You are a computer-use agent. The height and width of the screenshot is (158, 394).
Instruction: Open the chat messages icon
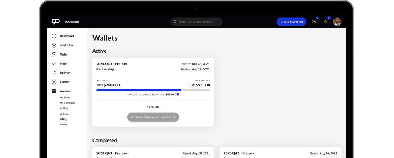[314, 22]
